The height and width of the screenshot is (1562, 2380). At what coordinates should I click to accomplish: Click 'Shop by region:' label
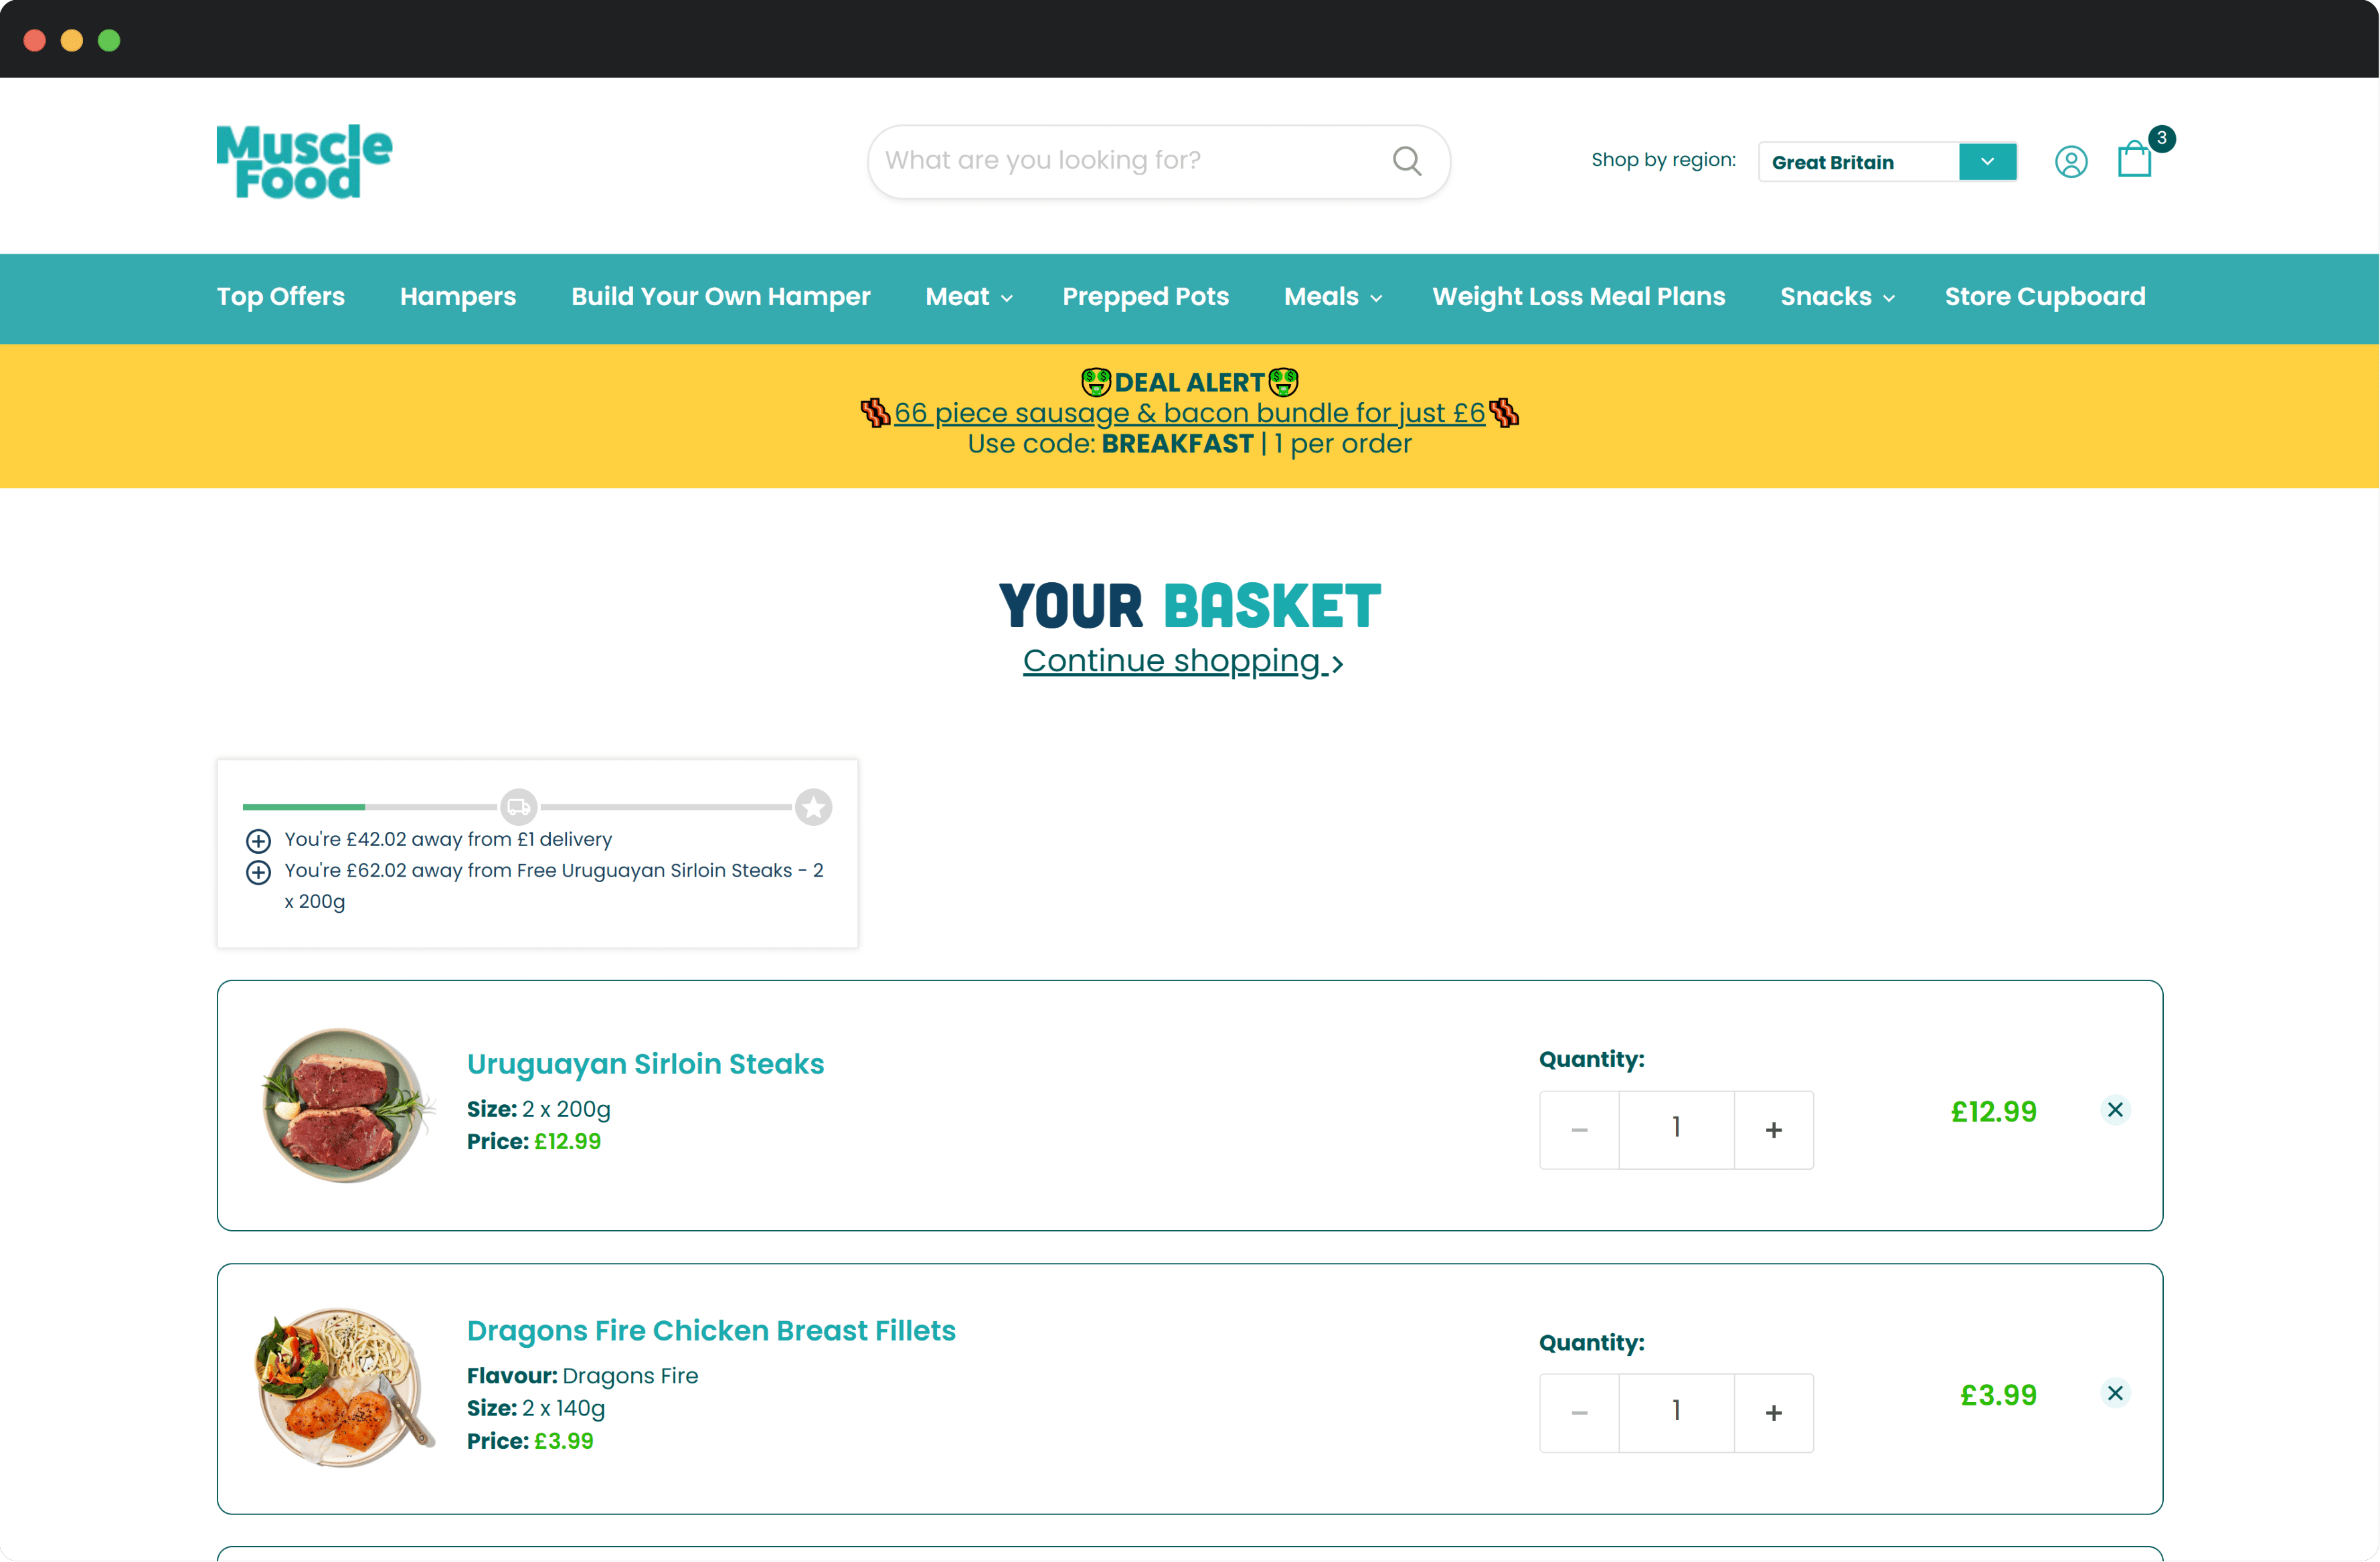click(x=1663, y=160)
